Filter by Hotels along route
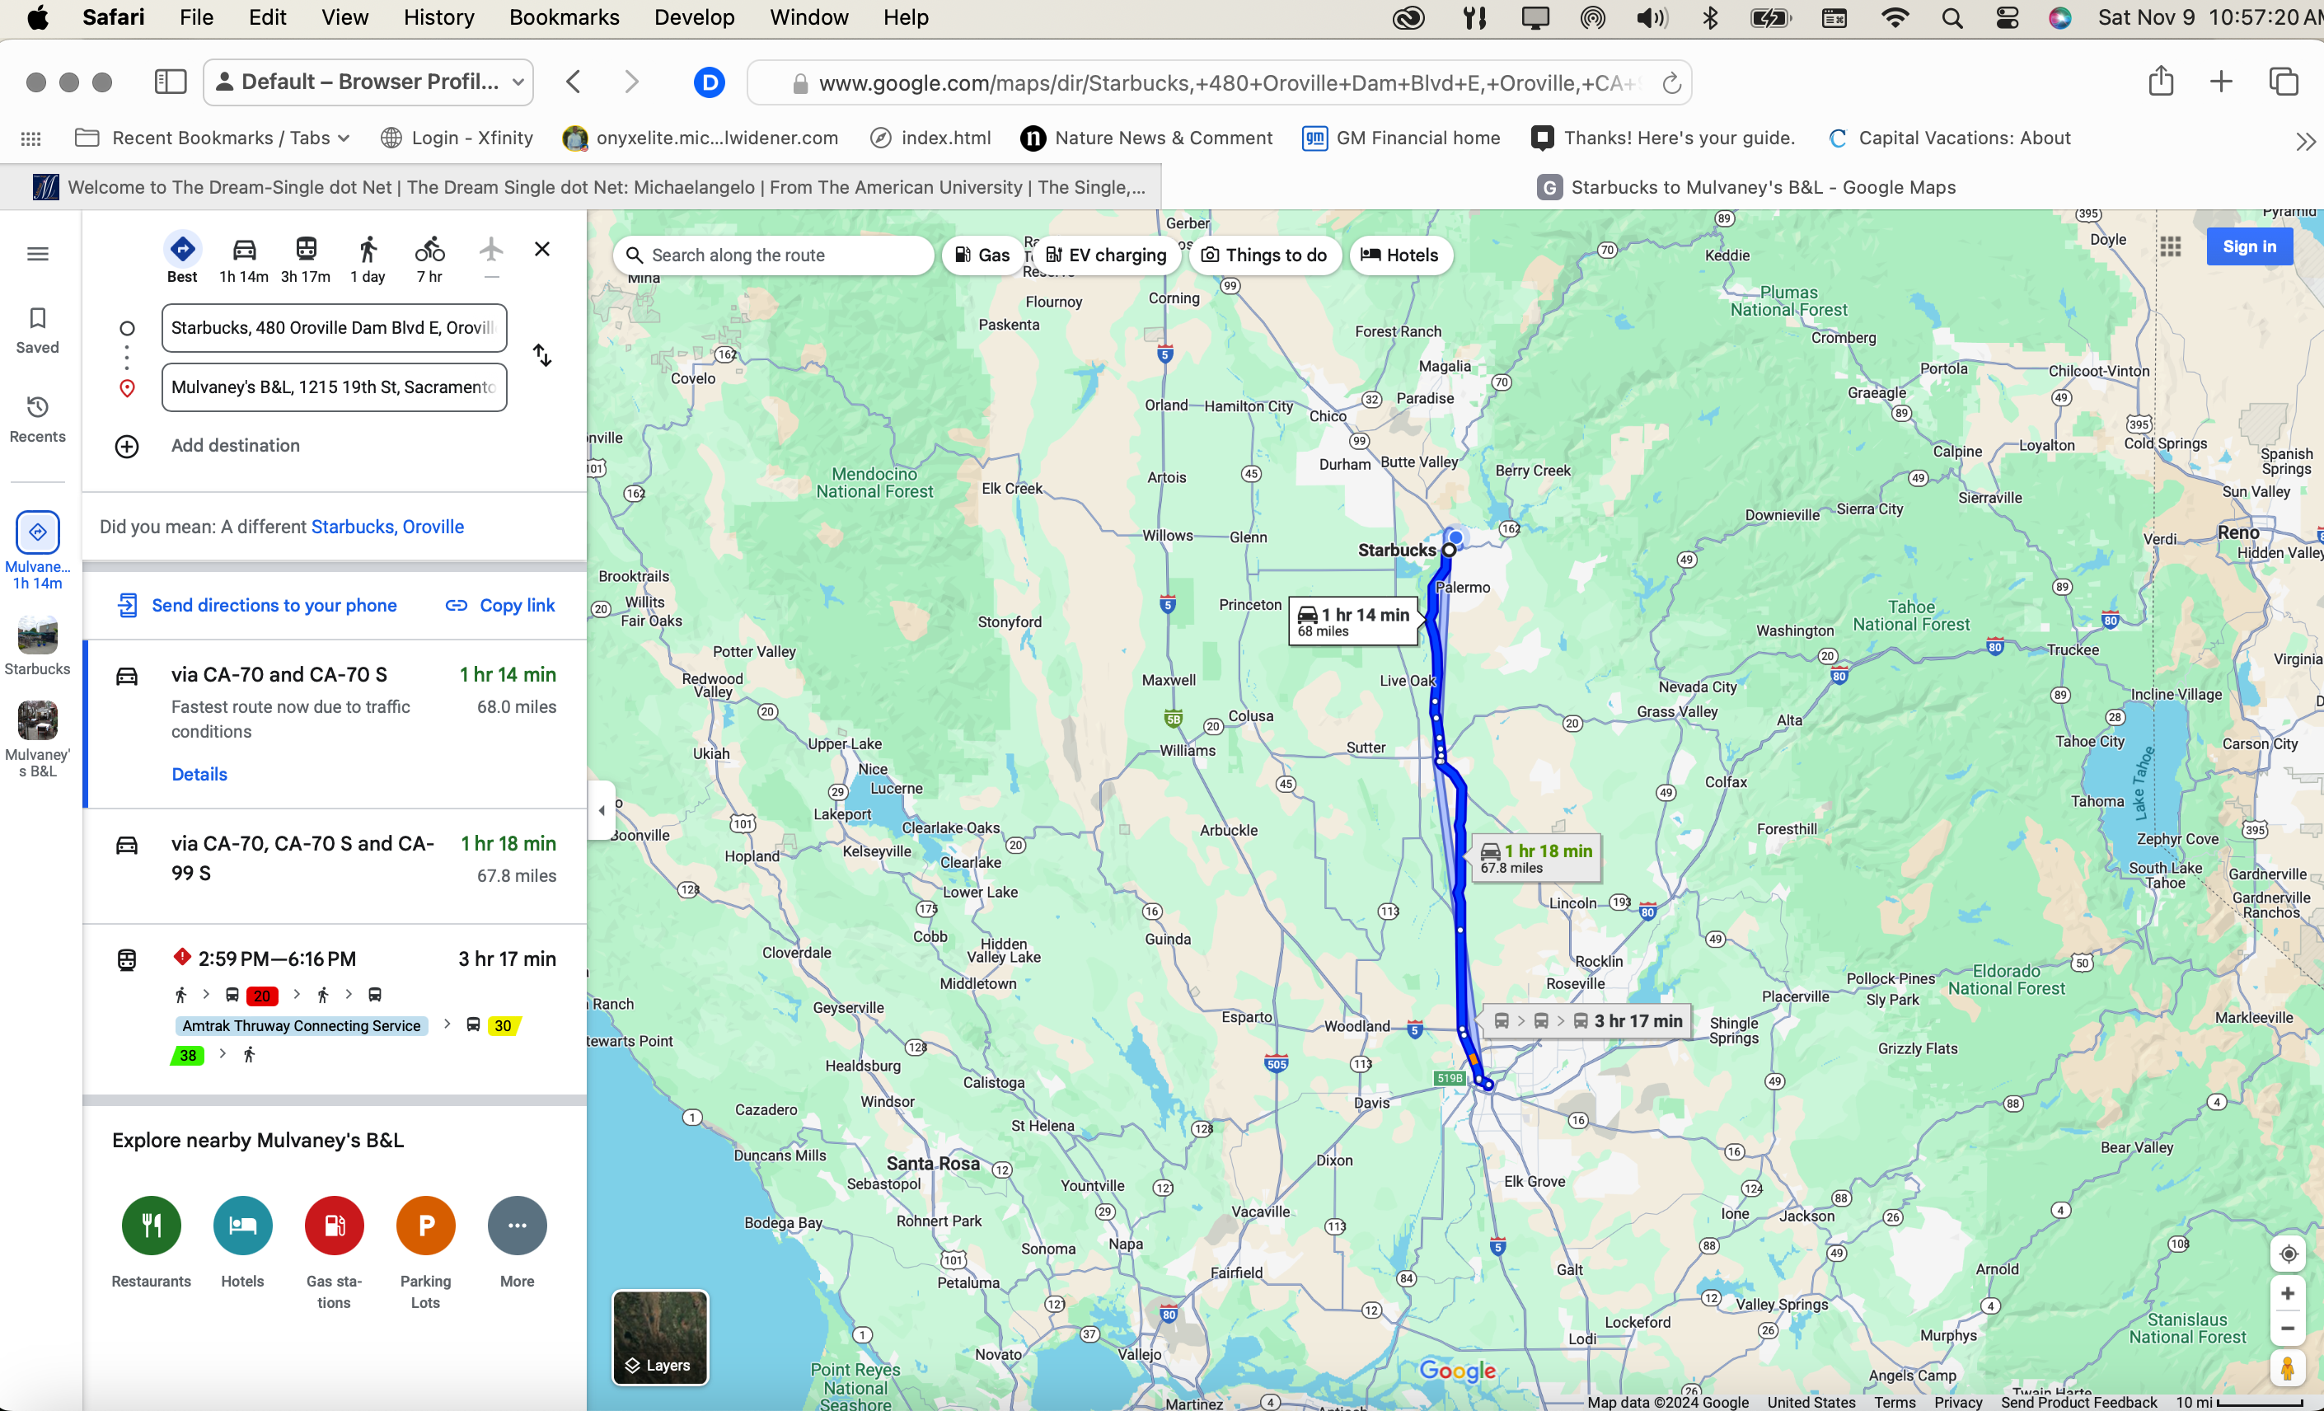This screenshot has height=1411, width=2324. tap(1399, 255)
